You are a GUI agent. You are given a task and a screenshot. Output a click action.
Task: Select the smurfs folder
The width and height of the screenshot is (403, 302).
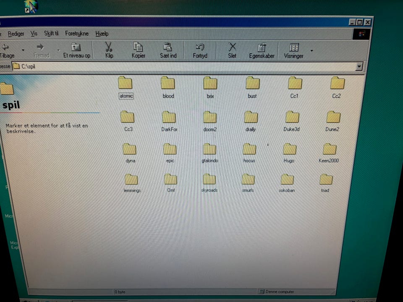248,183
